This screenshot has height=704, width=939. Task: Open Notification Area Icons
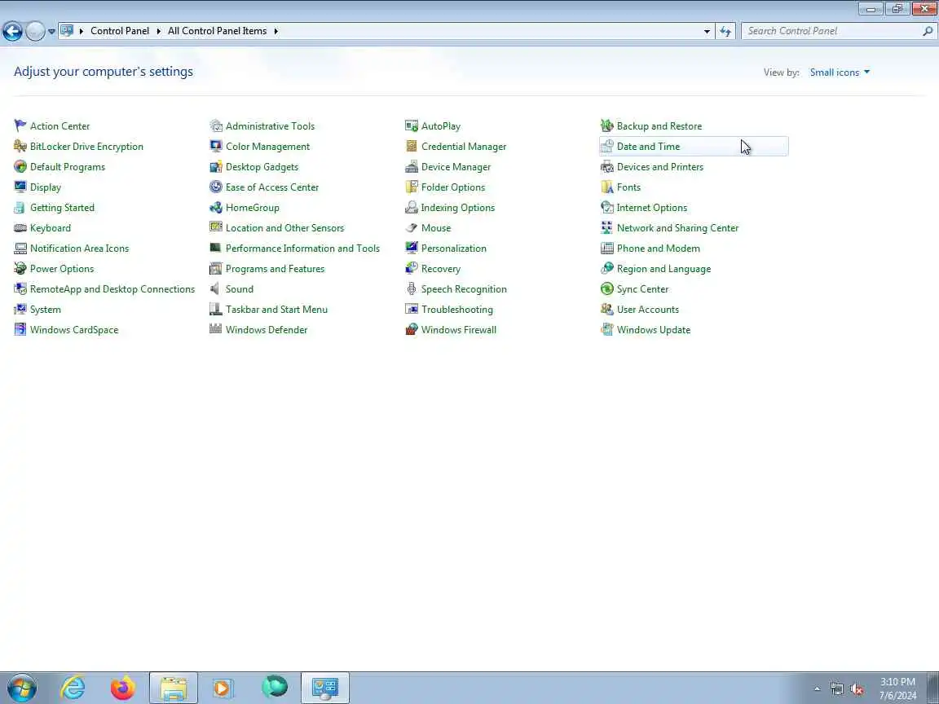[79, 248]
